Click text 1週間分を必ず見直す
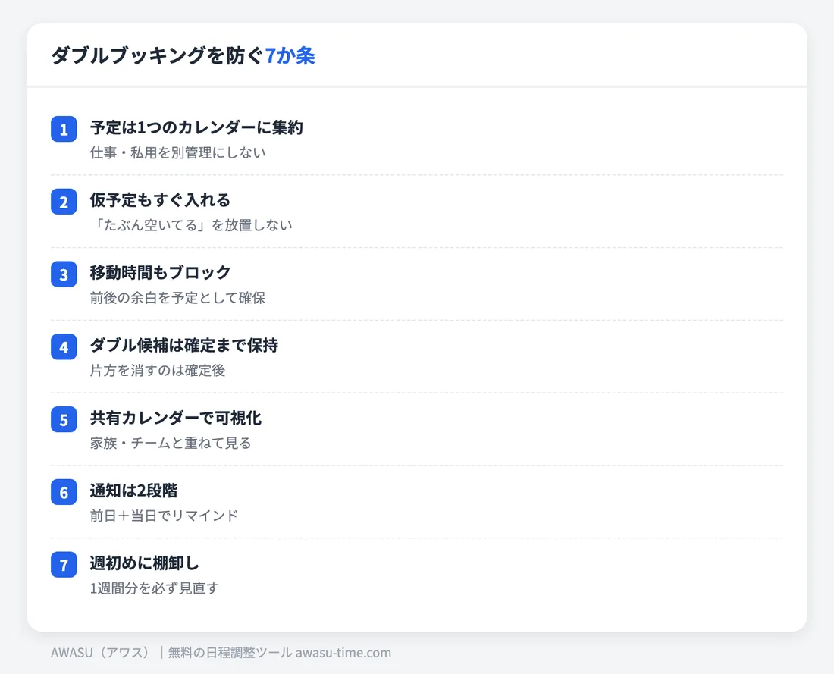This screenshot has width=834, height=674. pyautogui.click(x=154, y=588)
